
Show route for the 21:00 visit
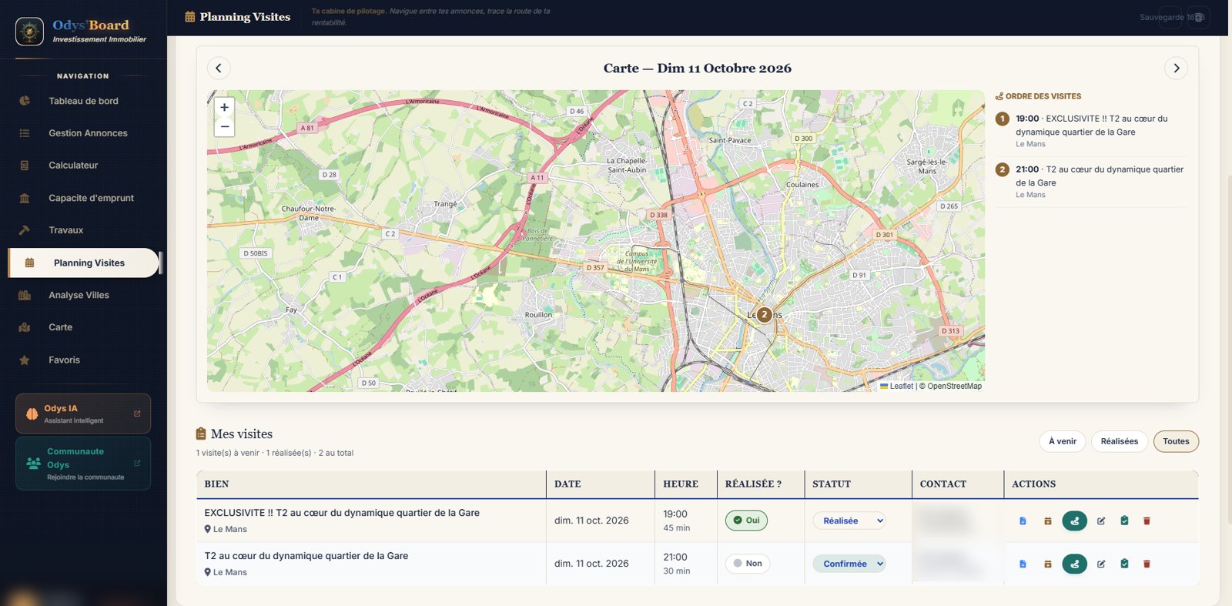(1074, 564)
